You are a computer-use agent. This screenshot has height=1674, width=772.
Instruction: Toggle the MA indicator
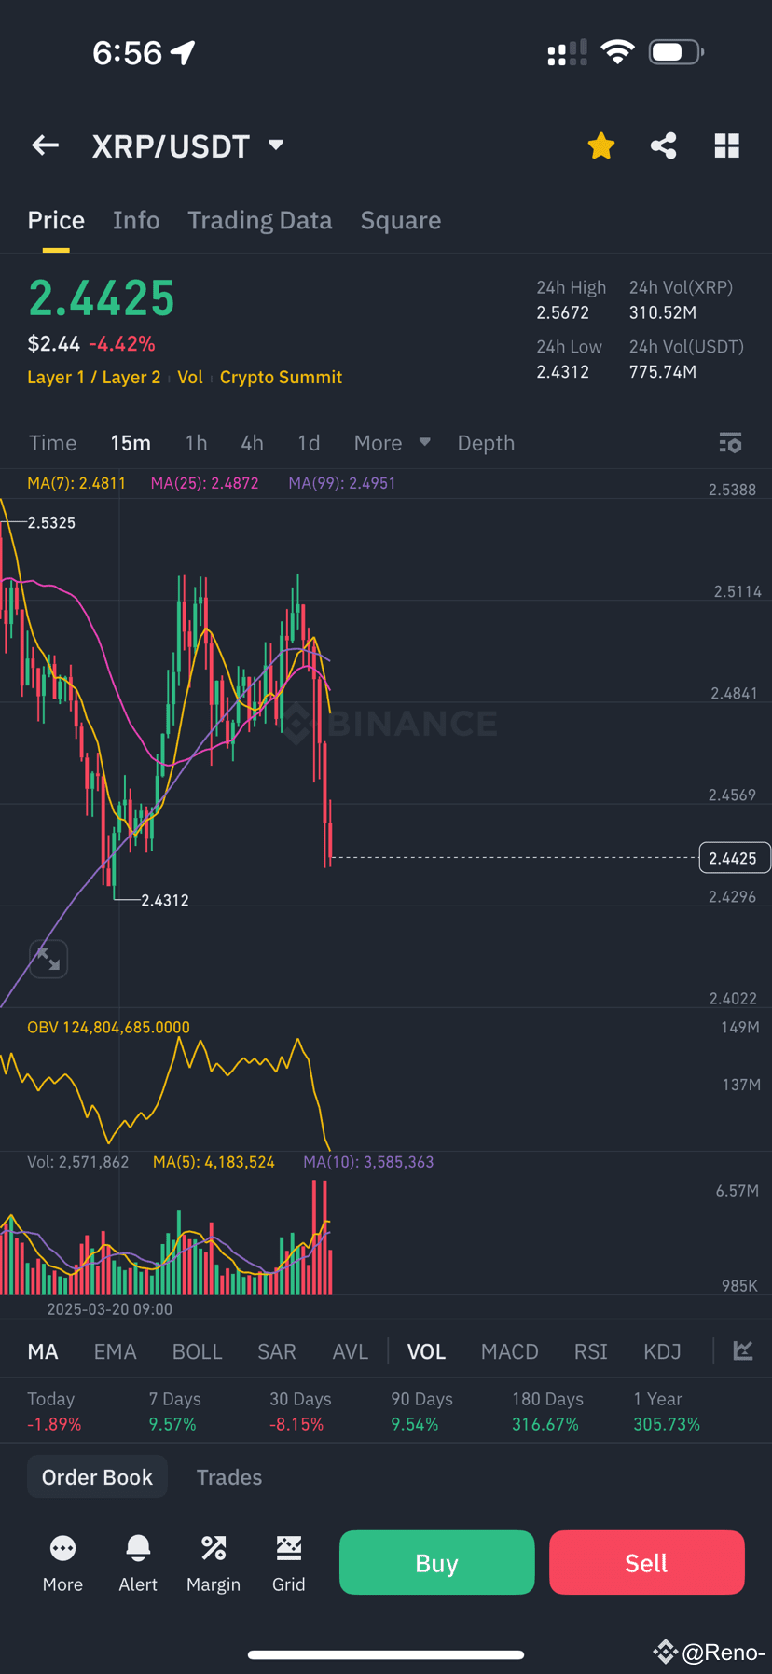pyautogui.click(x=43, y=1351)
